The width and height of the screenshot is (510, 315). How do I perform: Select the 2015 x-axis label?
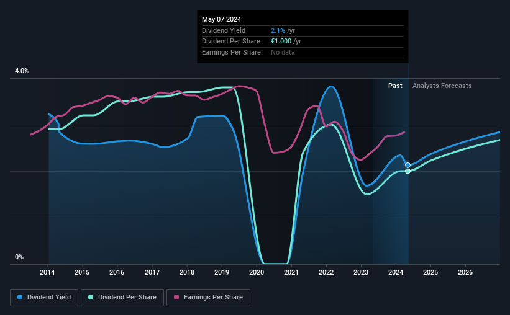coord(82,272)
